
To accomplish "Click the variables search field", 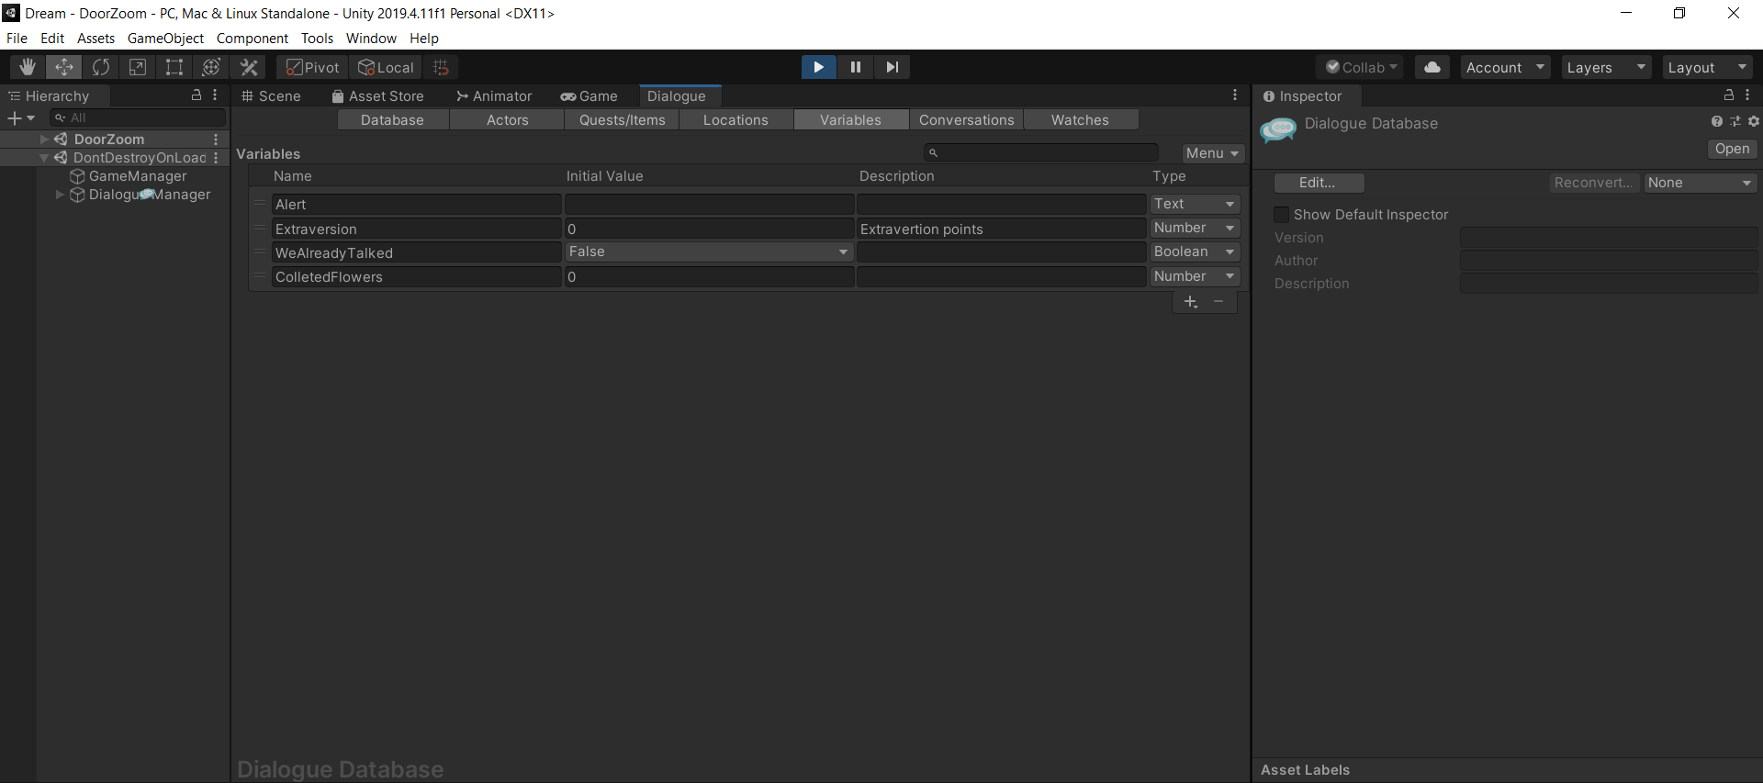I will (x=1041, y=152).
